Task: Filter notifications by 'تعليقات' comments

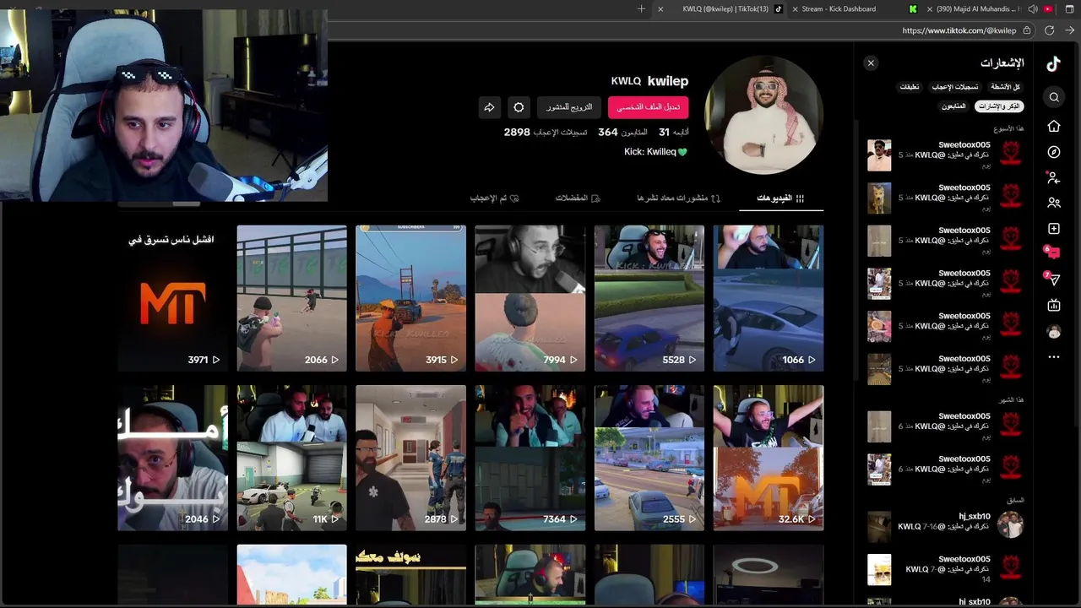Action: 910,87
